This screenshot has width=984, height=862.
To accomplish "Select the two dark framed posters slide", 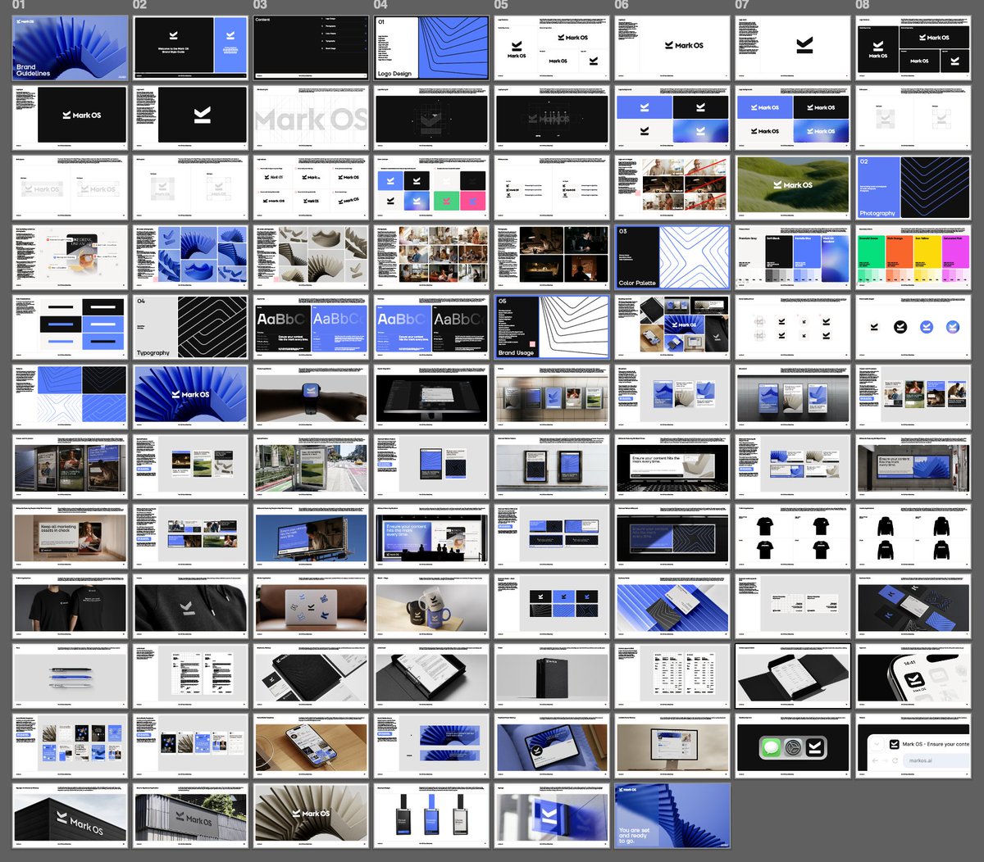I will tap(552, 466).
